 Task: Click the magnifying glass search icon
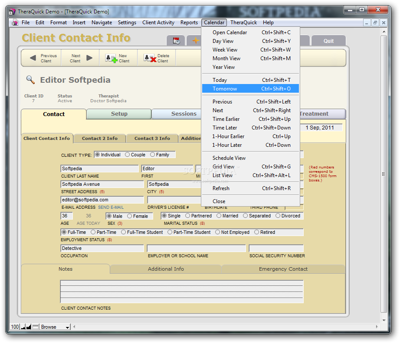(30, 79)
